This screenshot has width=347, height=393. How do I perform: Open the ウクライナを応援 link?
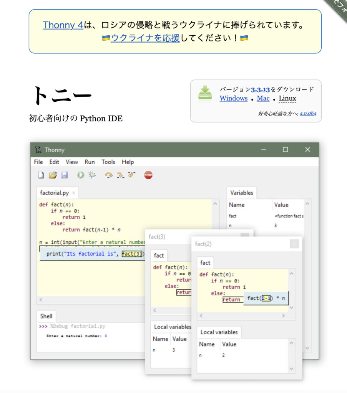pyautogui.click(x=145, y=38)
